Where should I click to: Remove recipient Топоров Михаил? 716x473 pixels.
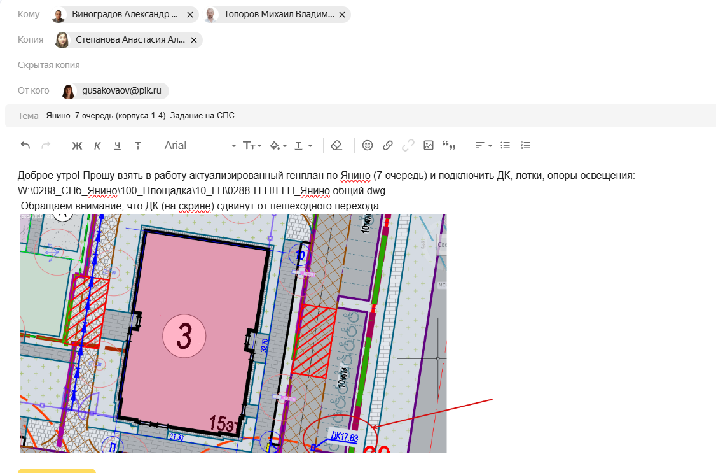point(342,15)
